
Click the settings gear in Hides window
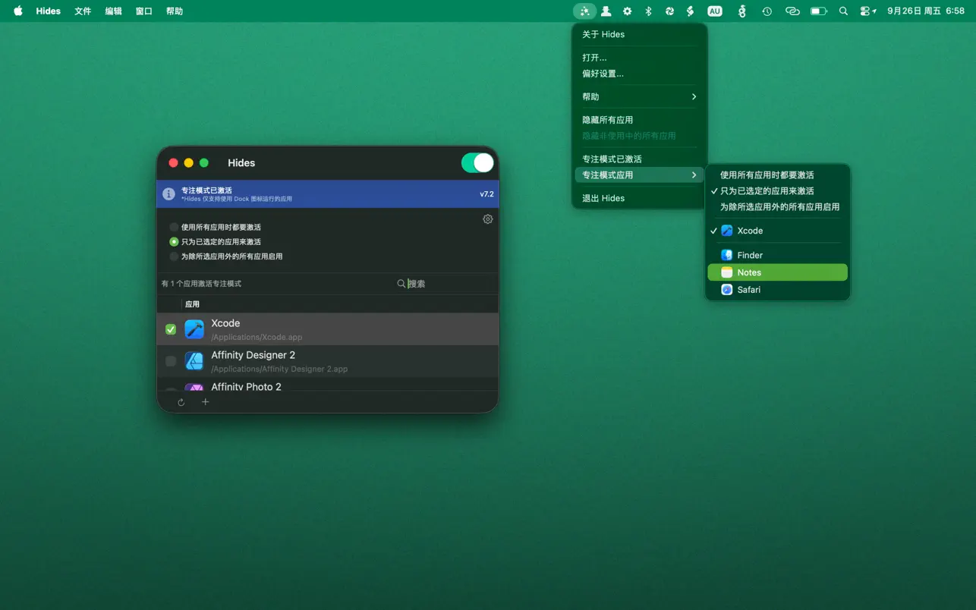click(x=488, y=219)
